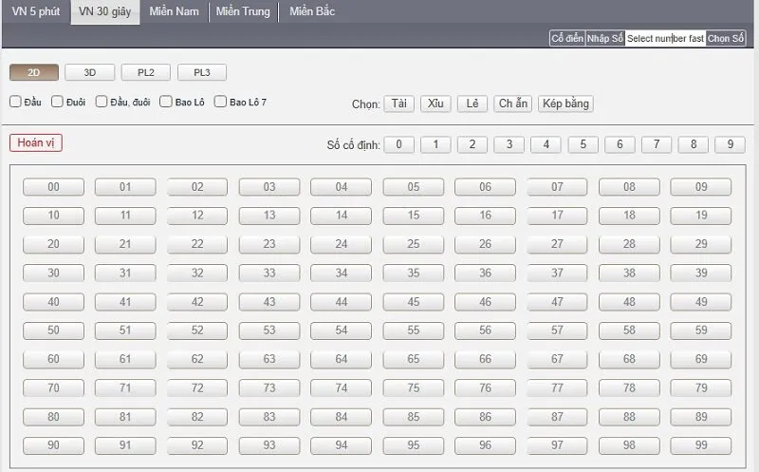The image size is (759, 472).
Task: Open the Miền Trung tab
Action: coord(243,11)
